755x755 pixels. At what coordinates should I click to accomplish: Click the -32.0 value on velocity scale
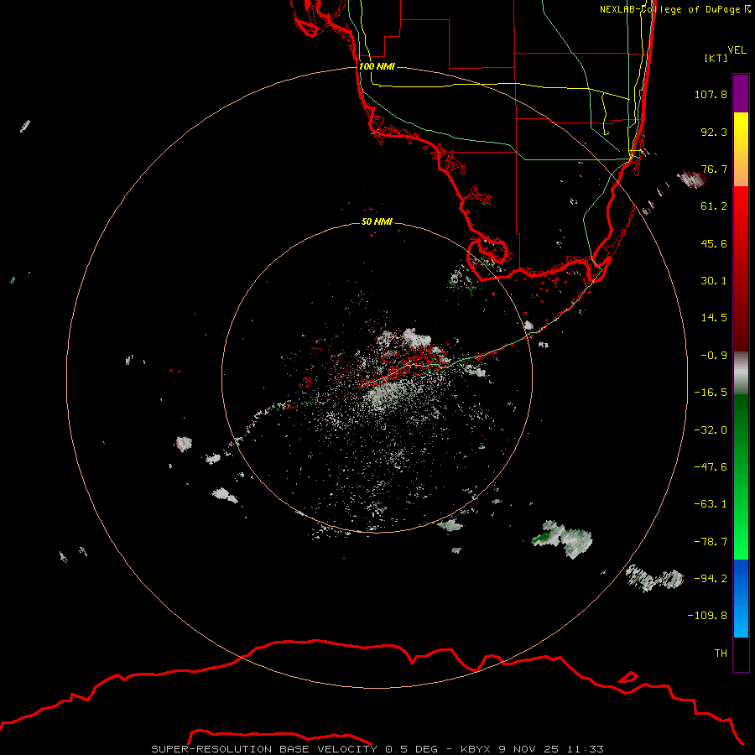(x=711, y=430)
